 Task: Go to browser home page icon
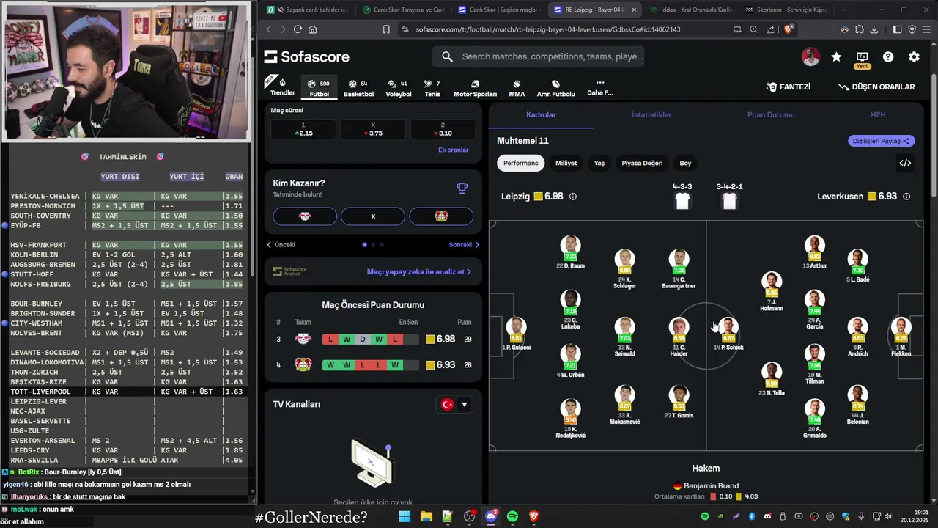point(313,29)
